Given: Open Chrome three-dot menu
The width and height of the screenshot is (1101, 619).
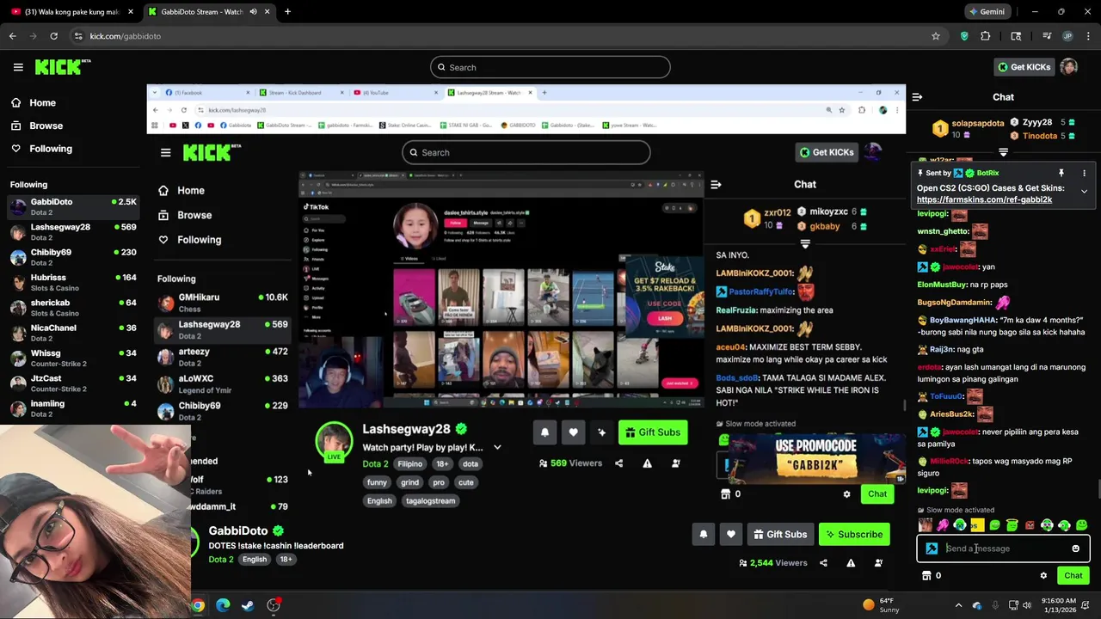Looking at the screenshot, I should [1088, 36].
